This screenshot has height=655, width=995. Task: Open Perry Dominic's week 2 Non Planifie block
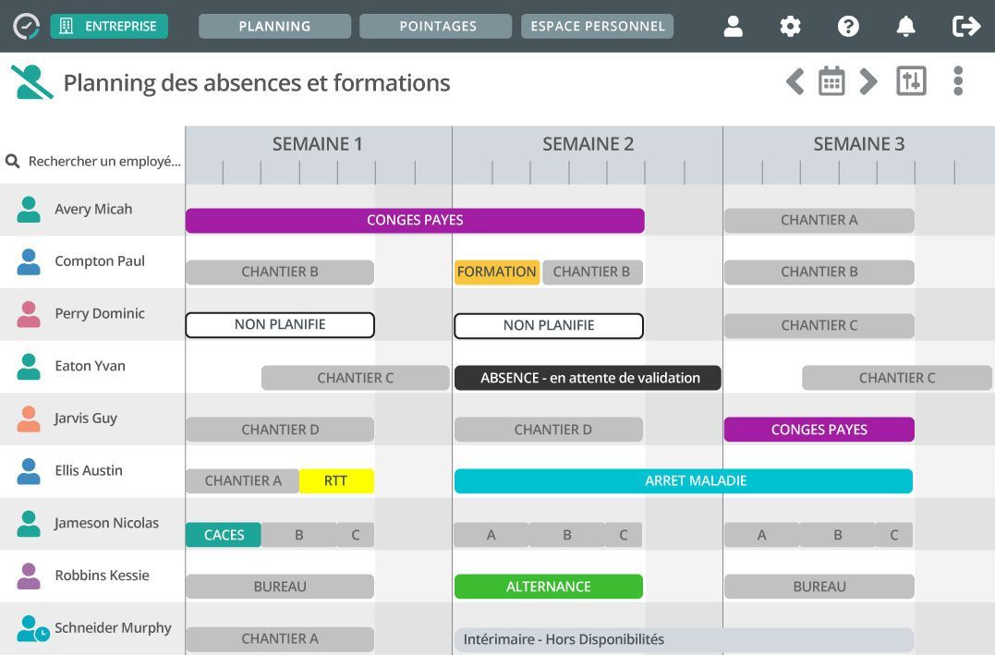(549, 325)
